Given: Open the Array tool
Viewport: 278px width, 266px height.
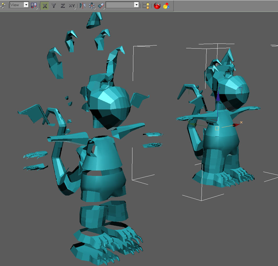Looking at the screenshot, I should (92, 6).
